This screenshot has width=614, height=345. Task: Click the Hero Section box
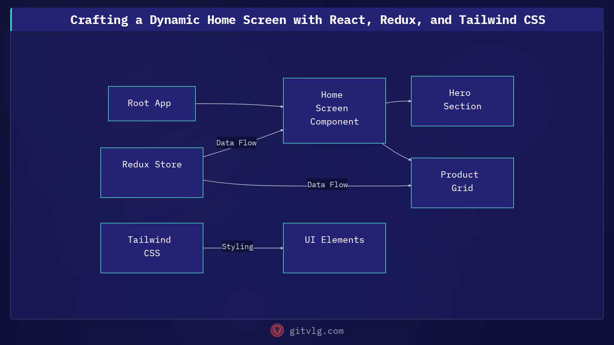[x=462, y=101]
